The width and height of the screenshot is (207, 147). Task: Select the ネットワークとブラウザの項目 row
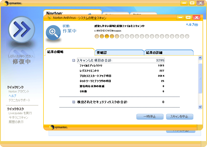click(122, 81)
